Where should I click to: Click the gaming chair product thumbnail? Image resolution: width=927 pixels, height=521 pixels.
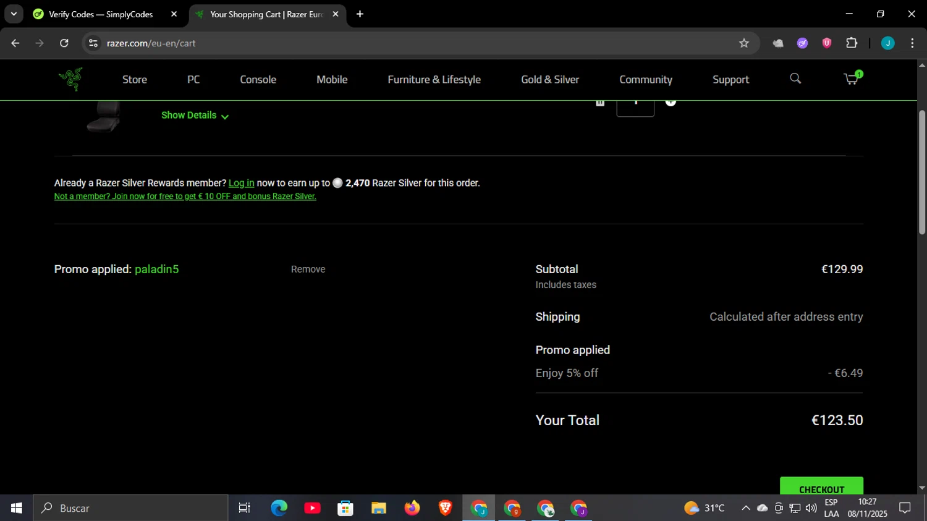(x=104, y=117)
